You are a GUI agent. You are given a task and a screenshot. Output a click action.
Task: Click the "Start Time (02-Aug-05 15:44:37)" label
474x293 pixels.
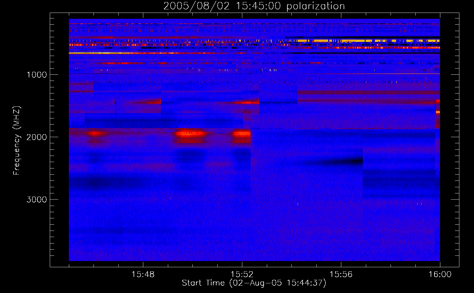point(254,283)
